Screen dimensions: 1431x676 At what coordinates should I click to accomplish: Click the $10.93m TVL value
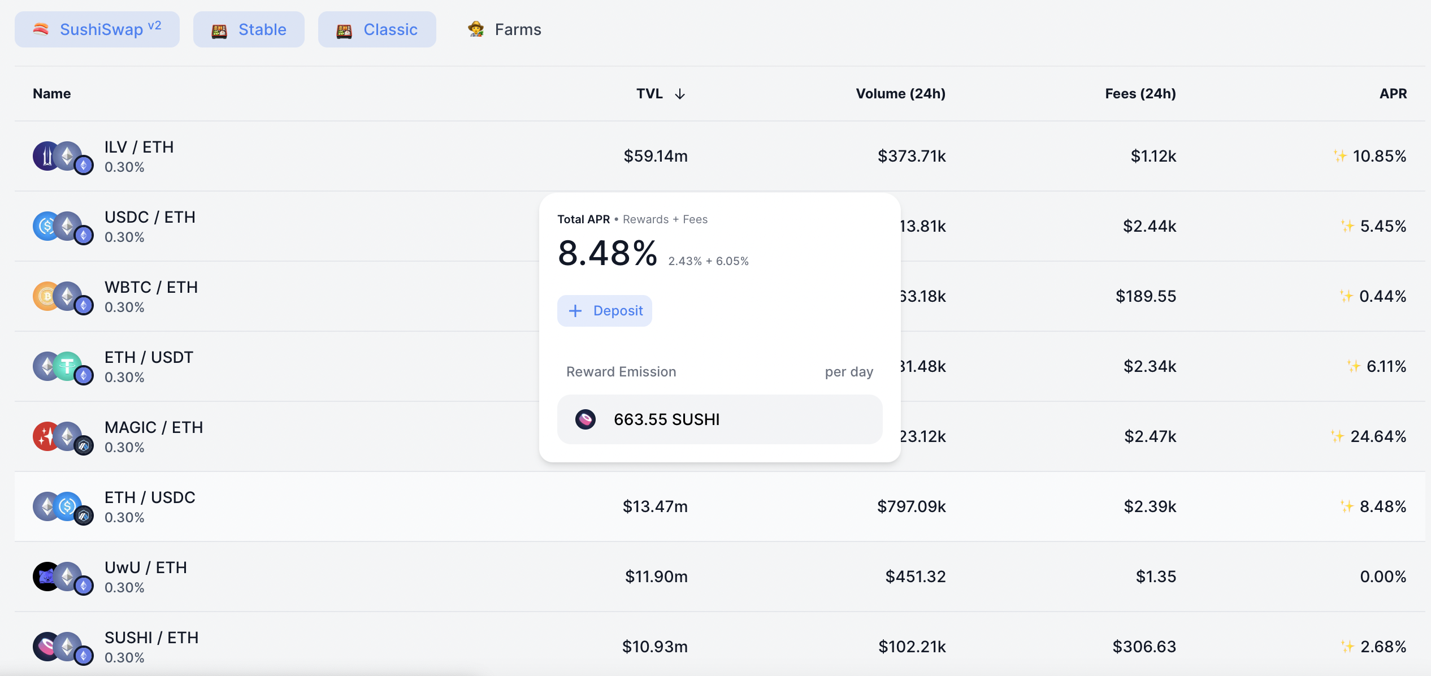(655, 647)
